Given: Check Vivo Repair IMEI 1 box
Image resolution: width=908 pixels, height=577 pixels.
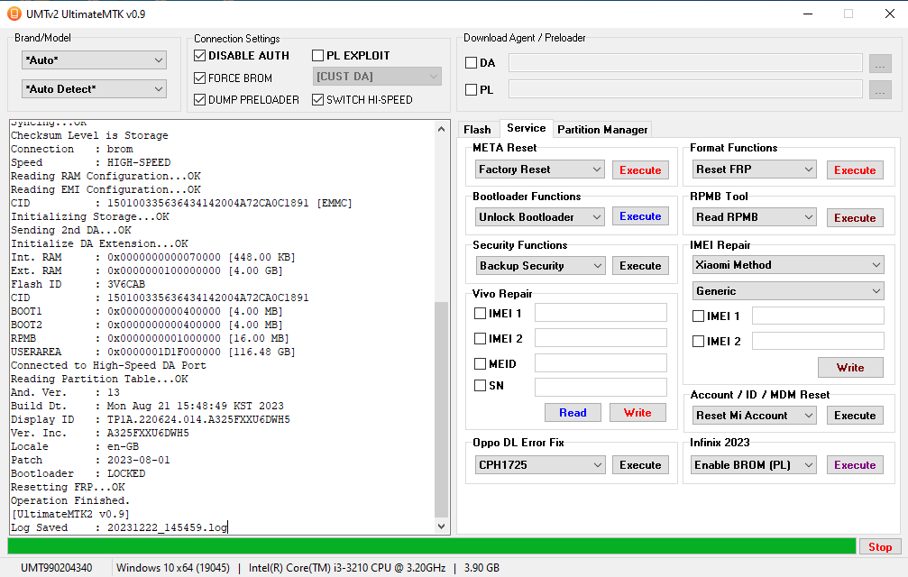Looking at the screenshot, I should pyautogui.click(x=480, y=313).
